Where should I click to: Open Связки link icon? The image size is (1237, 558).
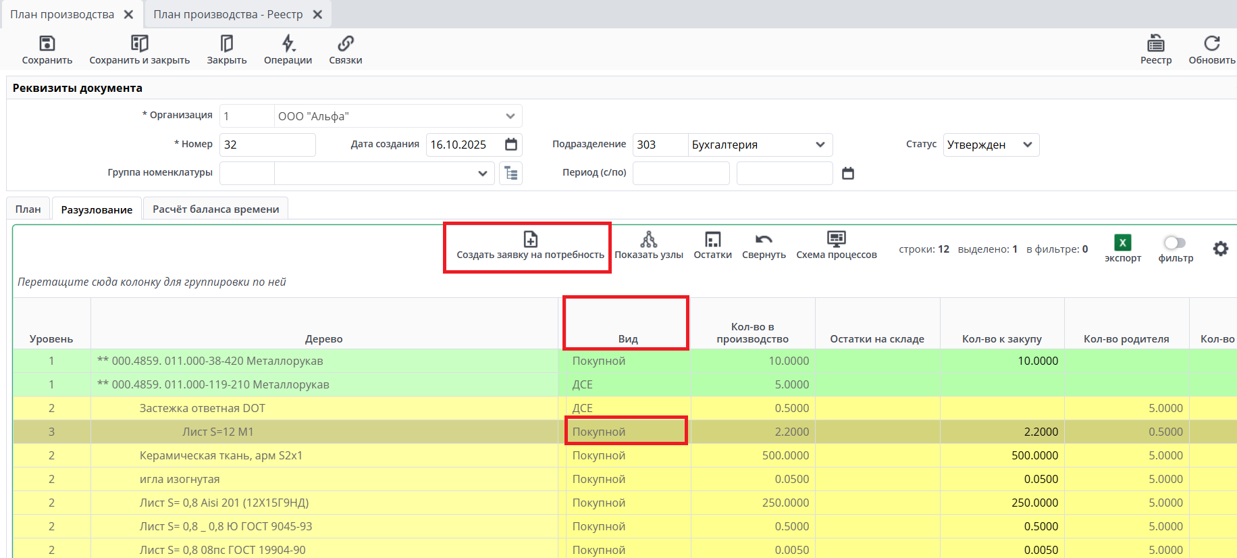click(x=346, y=44)
